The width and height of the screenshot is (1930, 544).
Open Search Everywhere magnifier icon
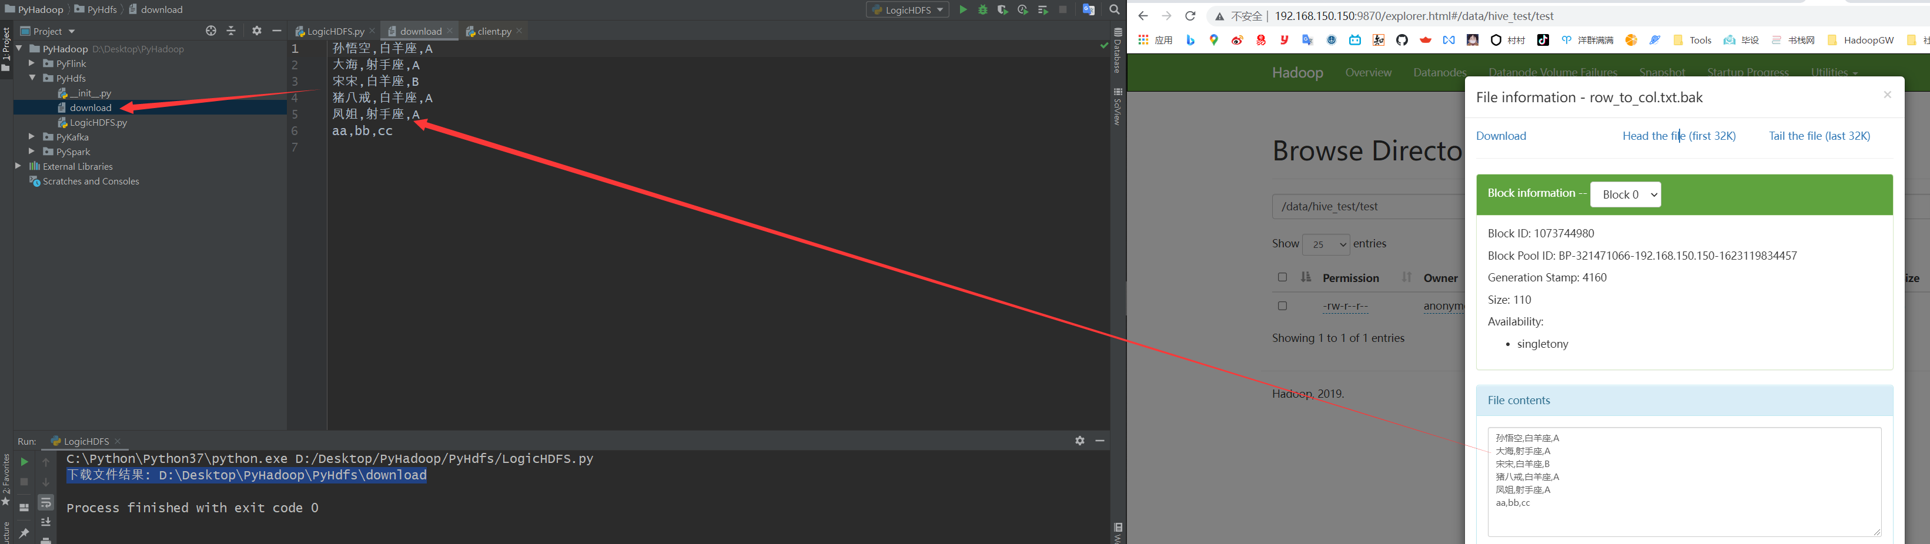click(1114, 10)
